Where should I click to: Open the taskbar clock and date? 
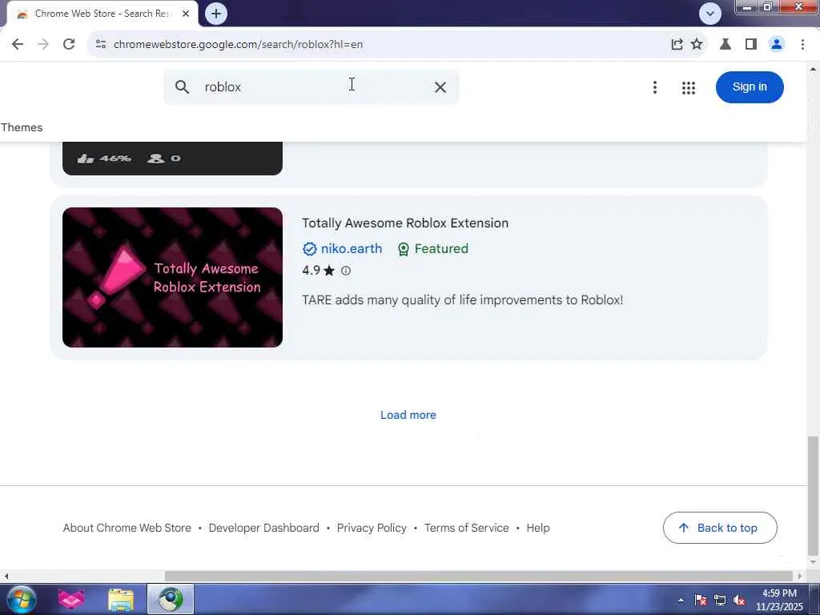point(778,600)
